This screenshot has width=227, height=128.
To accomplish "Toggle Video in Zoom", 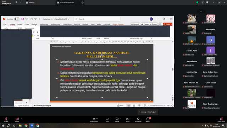I will (17, 120).
